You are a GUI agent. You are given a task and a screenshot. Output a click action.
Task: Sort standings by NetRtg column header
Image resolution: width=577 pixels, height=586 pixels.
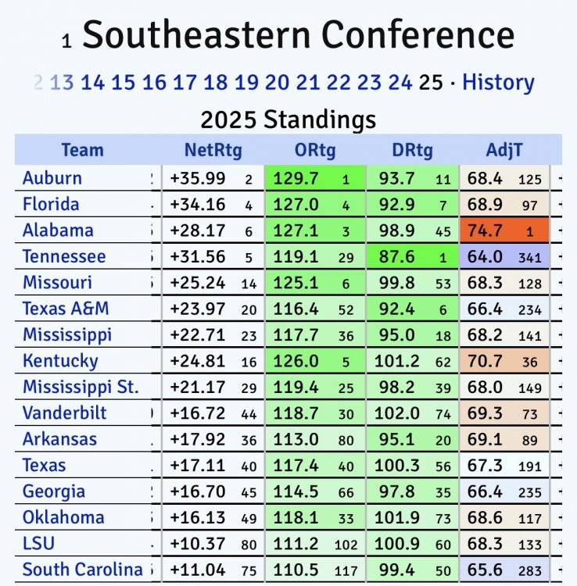coord(213,150)
